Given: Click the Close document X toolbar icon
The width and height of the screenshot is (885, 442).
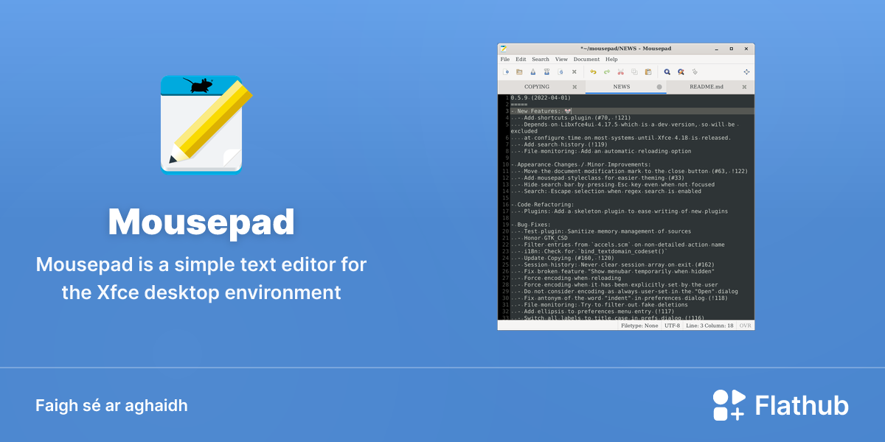Looking at the screenshot, I should (x=574, y=72).
